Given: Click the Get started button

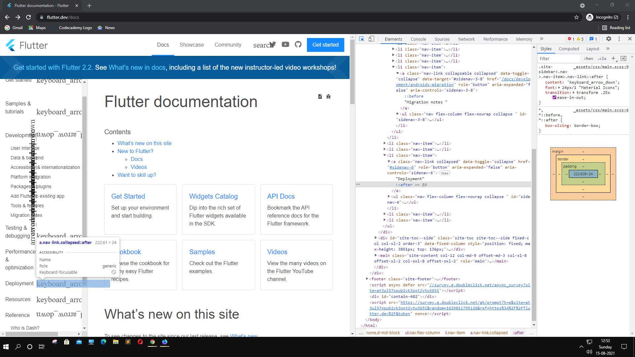Looking at the screenshot, I should tap(325, 45).
